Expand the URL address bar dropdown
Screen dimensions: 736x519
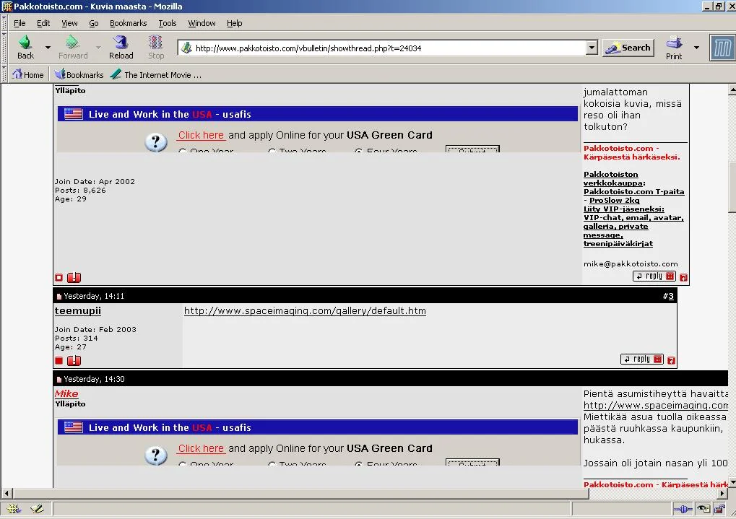[592, 48]
